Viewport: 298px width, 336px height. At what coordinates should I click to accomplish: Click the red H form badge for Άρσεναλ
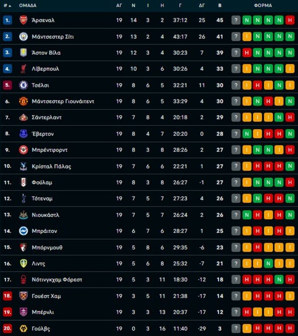290,20
